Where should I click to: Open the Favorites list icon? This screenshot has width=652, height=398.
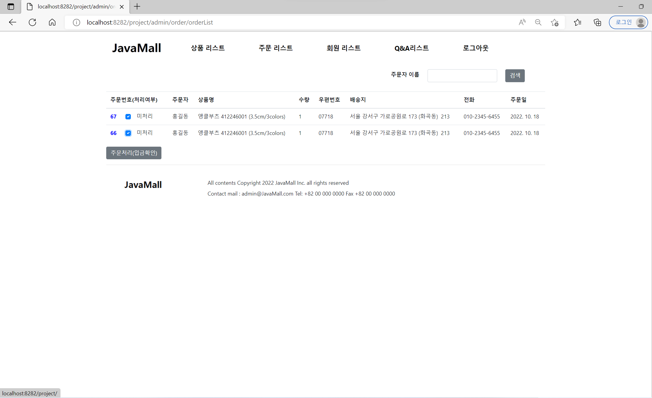pyautogui.click(x=578, y=22)
